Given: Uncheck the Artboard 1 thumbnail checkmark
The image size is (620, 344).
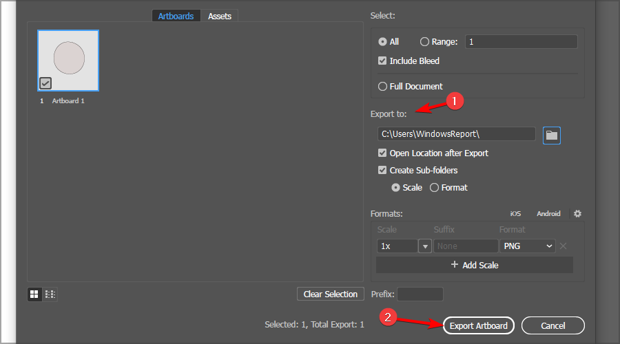Looking at the screenshot, I should 45,83.
